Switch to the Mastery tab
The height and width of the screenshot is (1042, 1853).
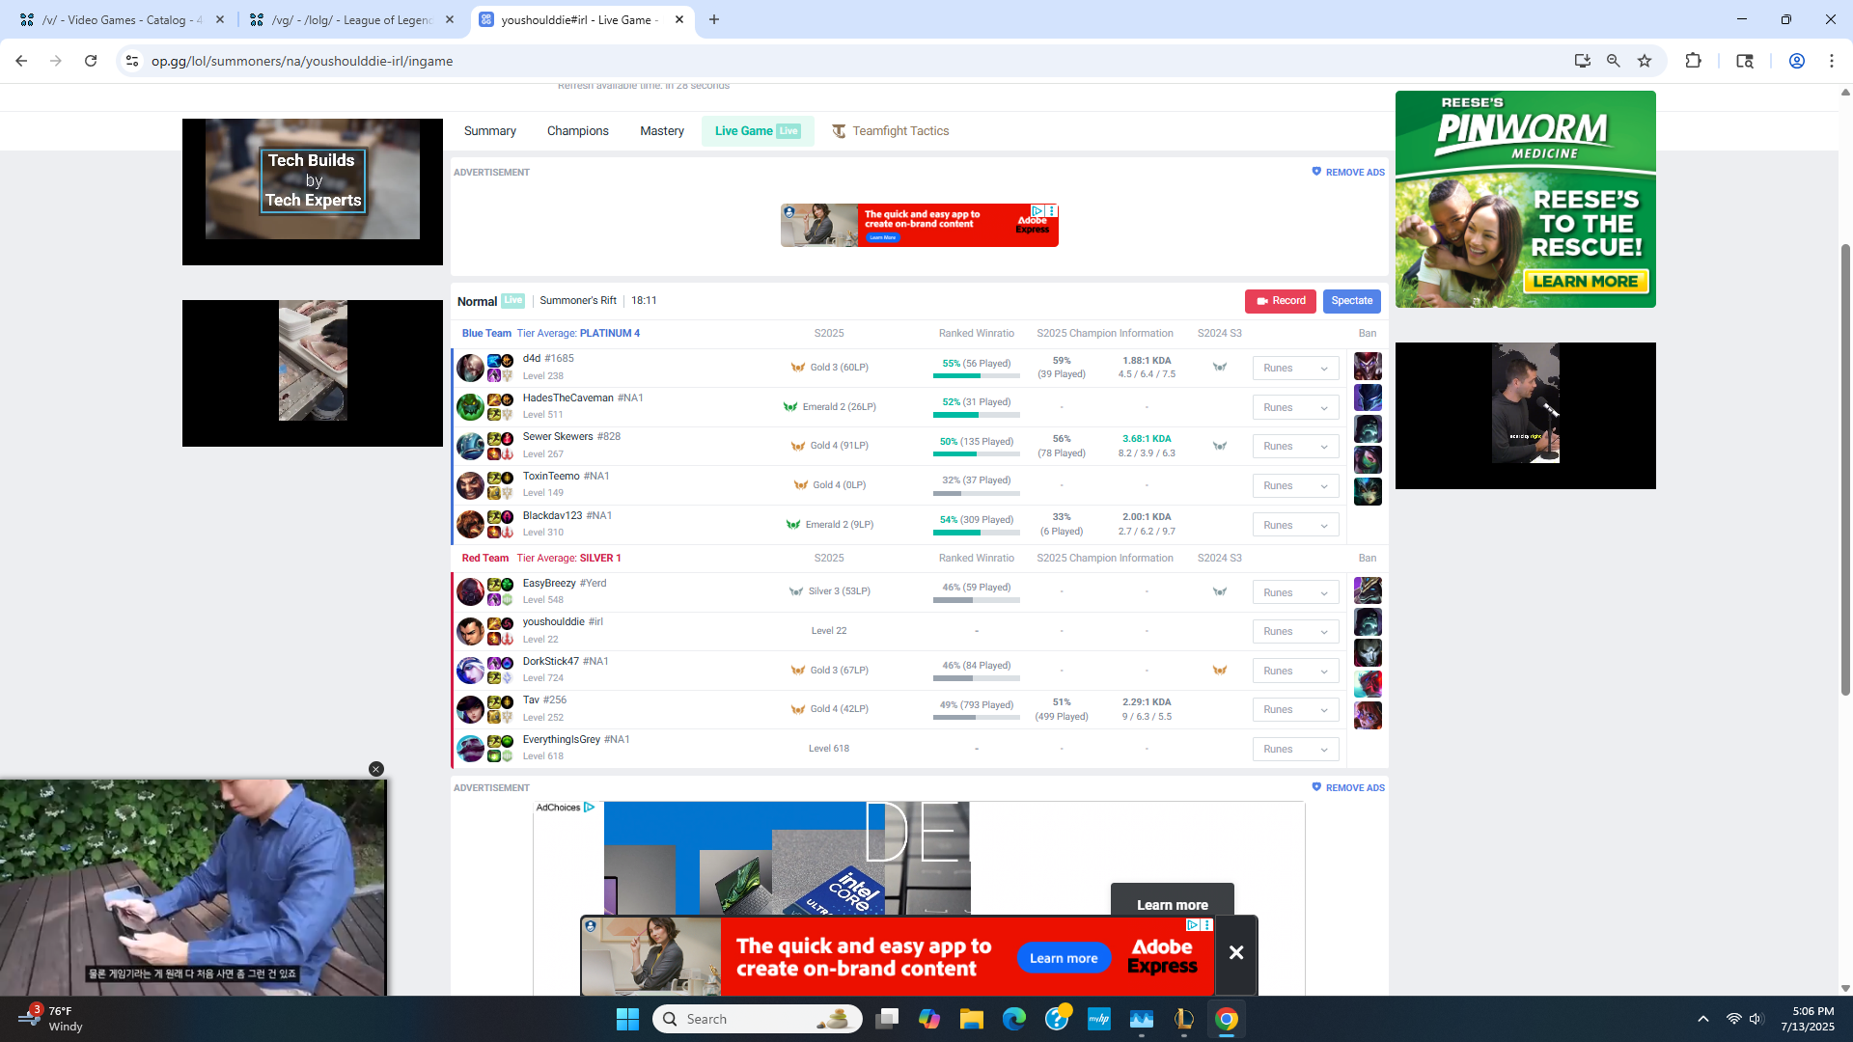[x=662, y=131]
